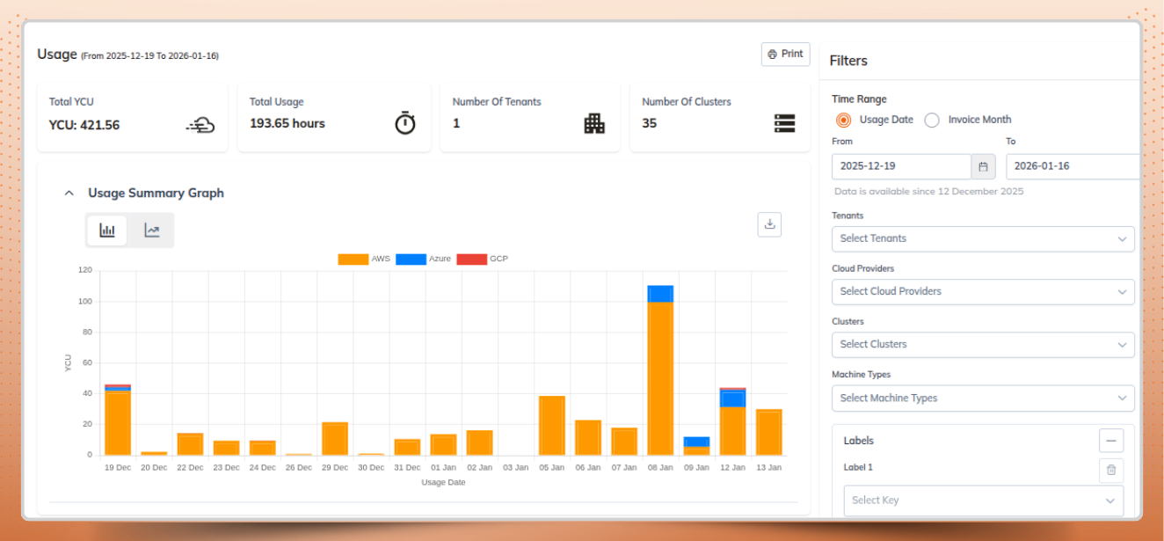
Task: Collapse the Usage Summary Graph section
Action: pos(69,193)
